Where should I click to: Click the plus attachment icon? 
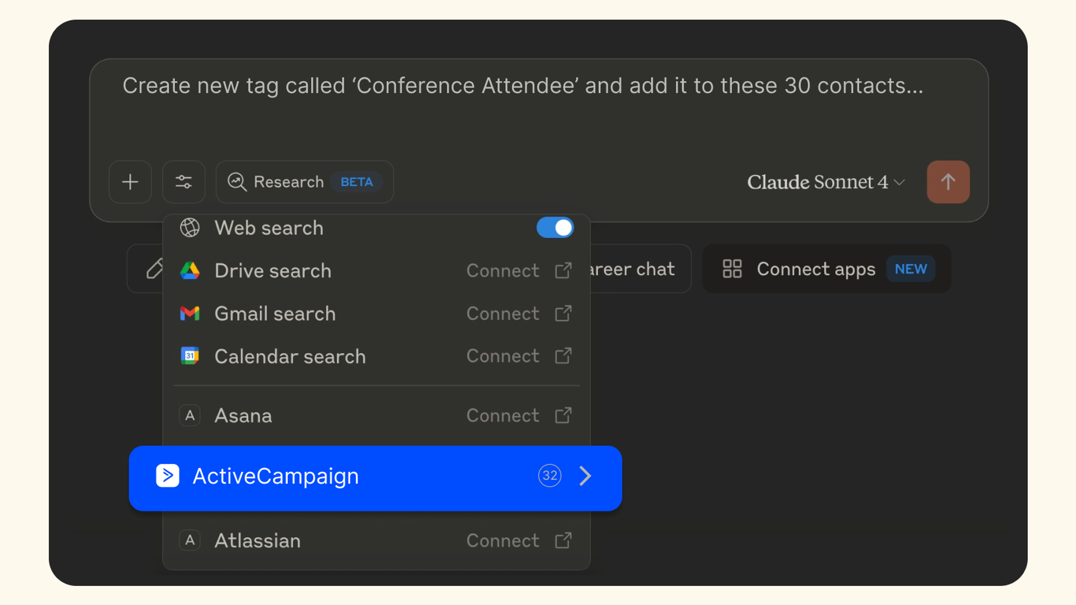tap(130, 182)
